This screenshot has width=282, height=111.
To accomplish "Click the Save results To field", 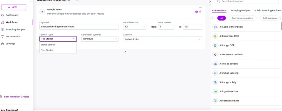I will 192,27.
